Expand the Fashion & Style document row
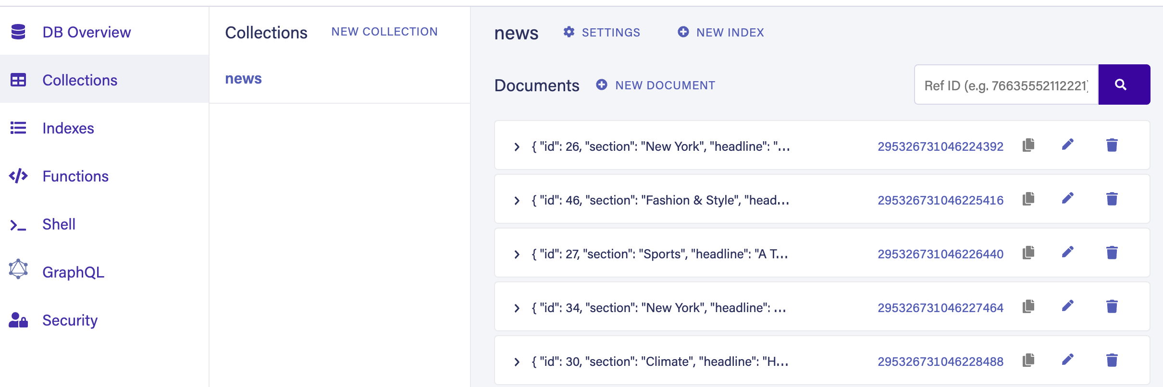The image size is (1163, 387). (517, 200)
